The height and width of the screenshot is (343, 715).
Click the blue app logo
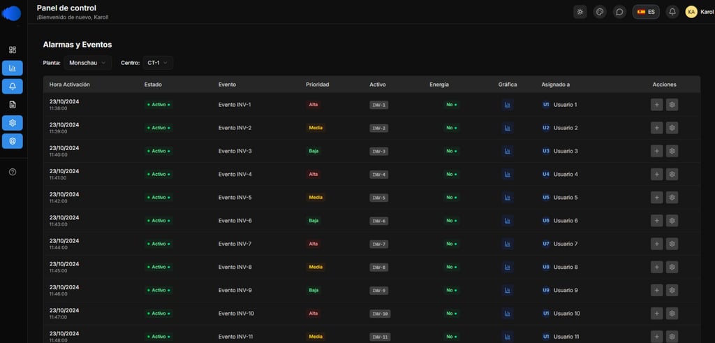point(12,13)
